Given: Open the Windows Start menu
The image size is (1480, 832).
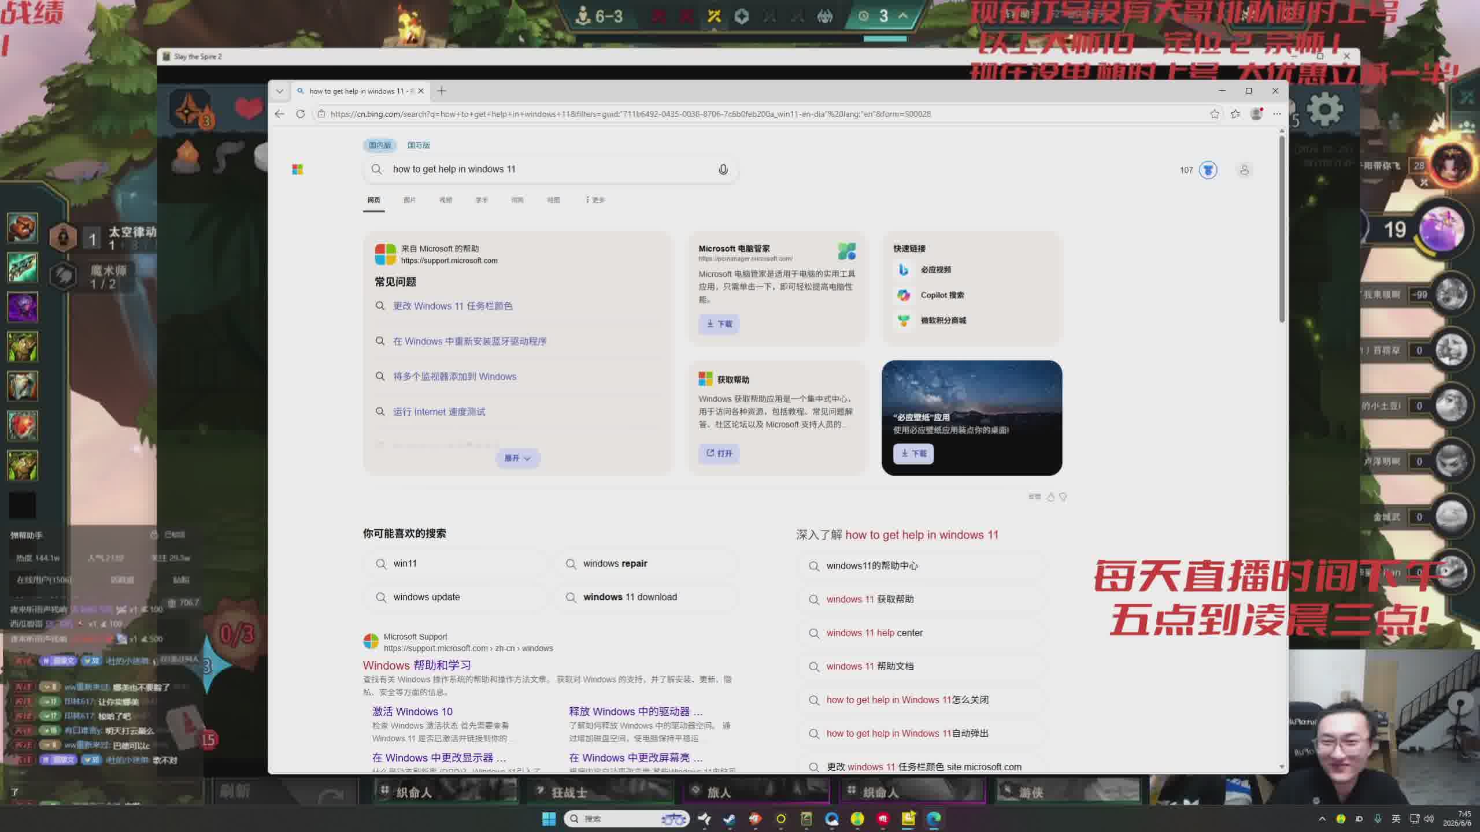Looking at the screenshot, I should click(x=549, y=819).
